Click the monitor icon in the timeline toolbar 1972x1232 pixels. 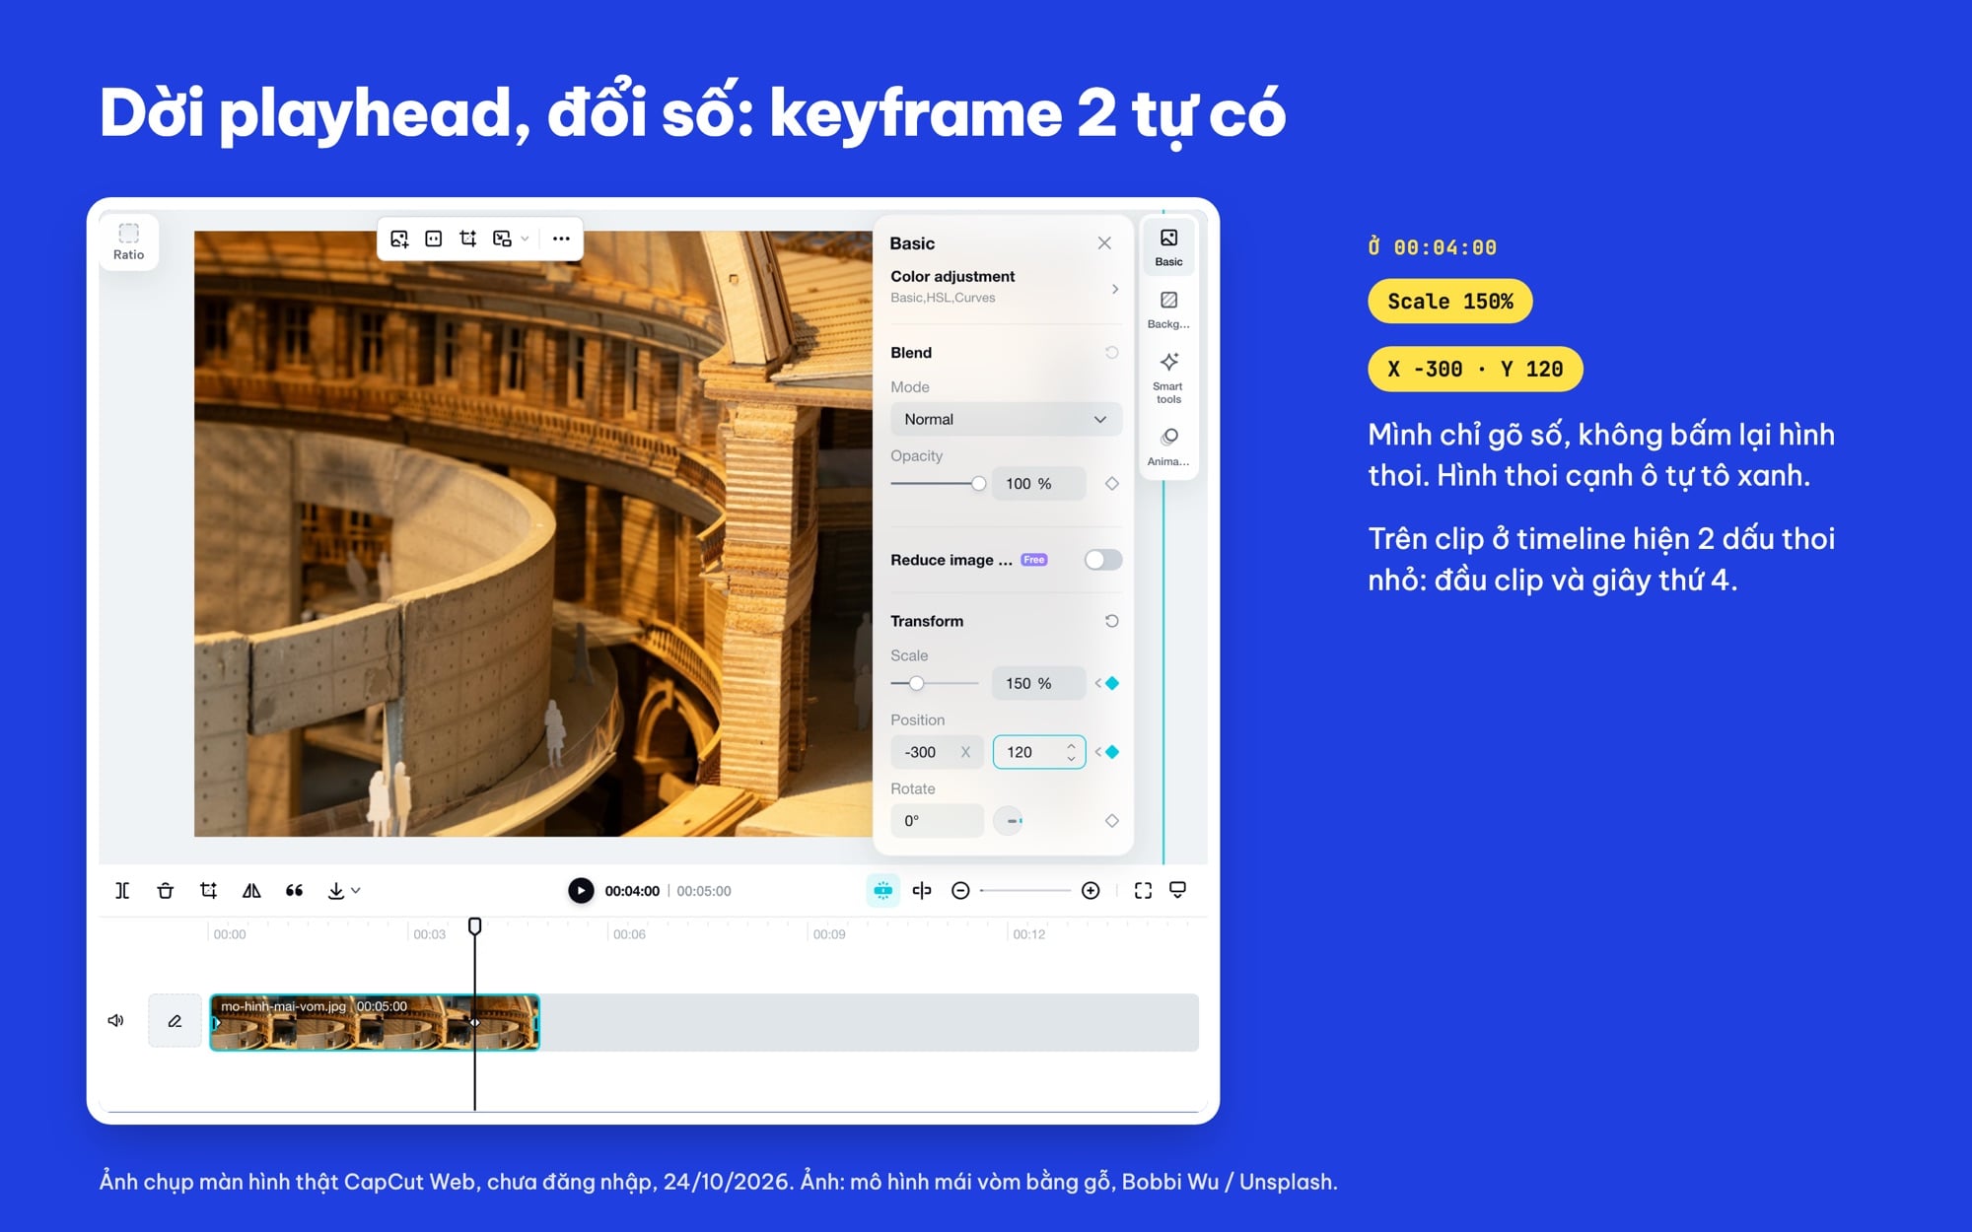coord(1177,890)
